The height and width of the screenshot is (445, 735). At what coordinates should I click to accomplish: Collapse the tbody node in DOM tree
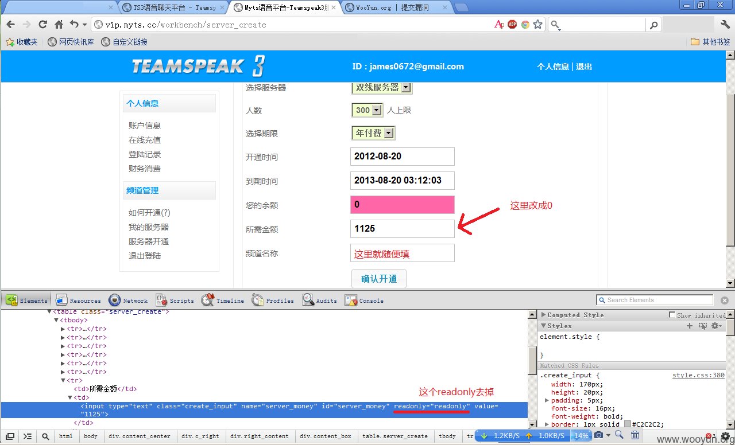56,320
